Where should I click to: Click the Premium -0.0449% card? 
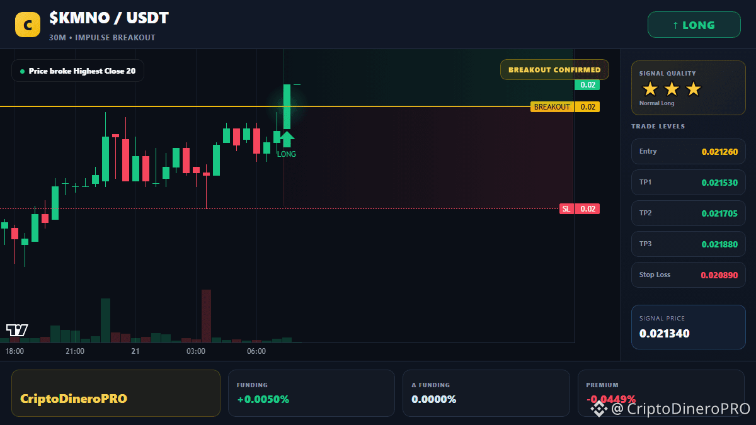[661, 393]
